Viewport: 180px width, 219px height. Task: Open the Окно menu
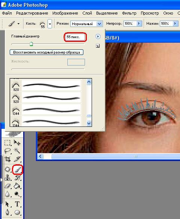point(168,13)
